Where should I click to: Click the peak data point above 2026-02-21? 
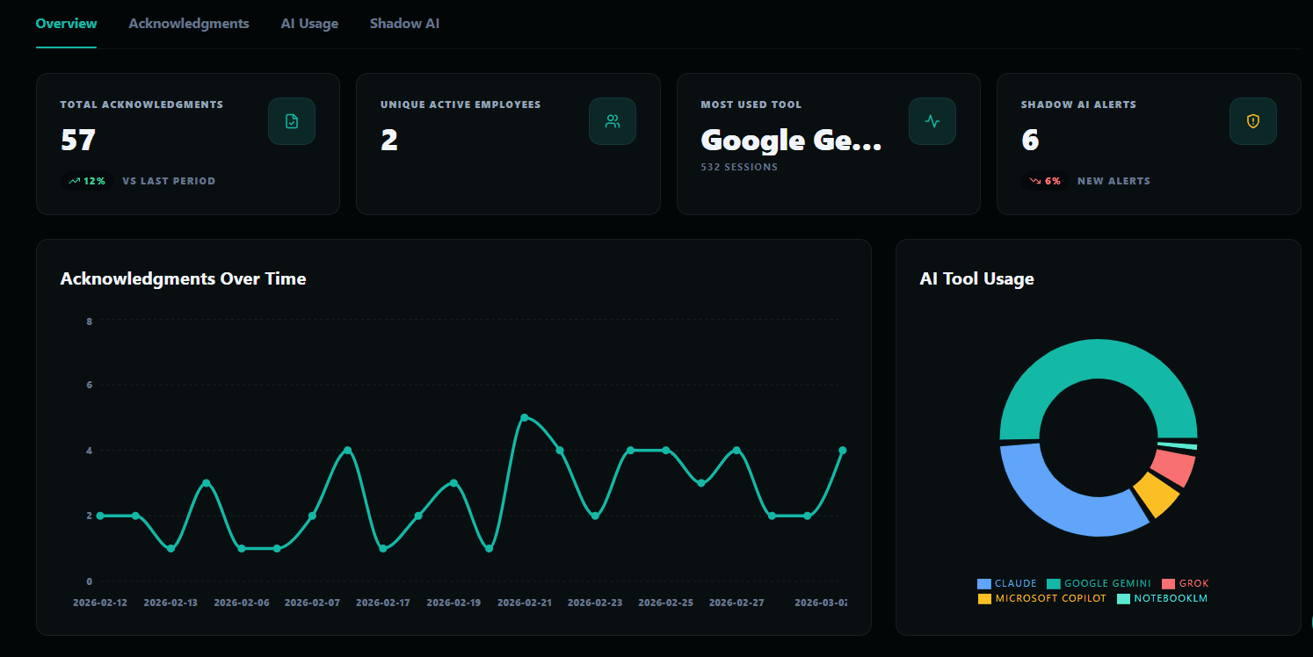(525, 417)
